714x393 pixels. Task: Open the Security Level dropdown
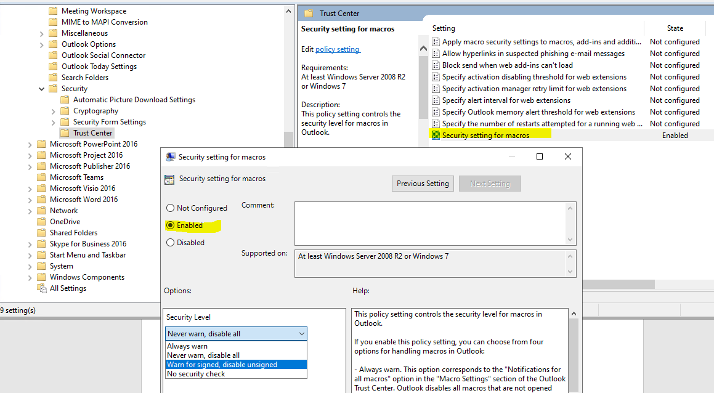pyautogui.click(x=237, y=334)
